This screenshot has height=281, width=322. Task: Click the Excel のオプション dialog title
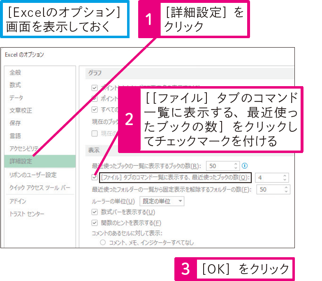click(24, 55)
